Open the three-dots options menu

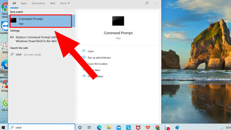pyautogui.click(x=155, y=3)
